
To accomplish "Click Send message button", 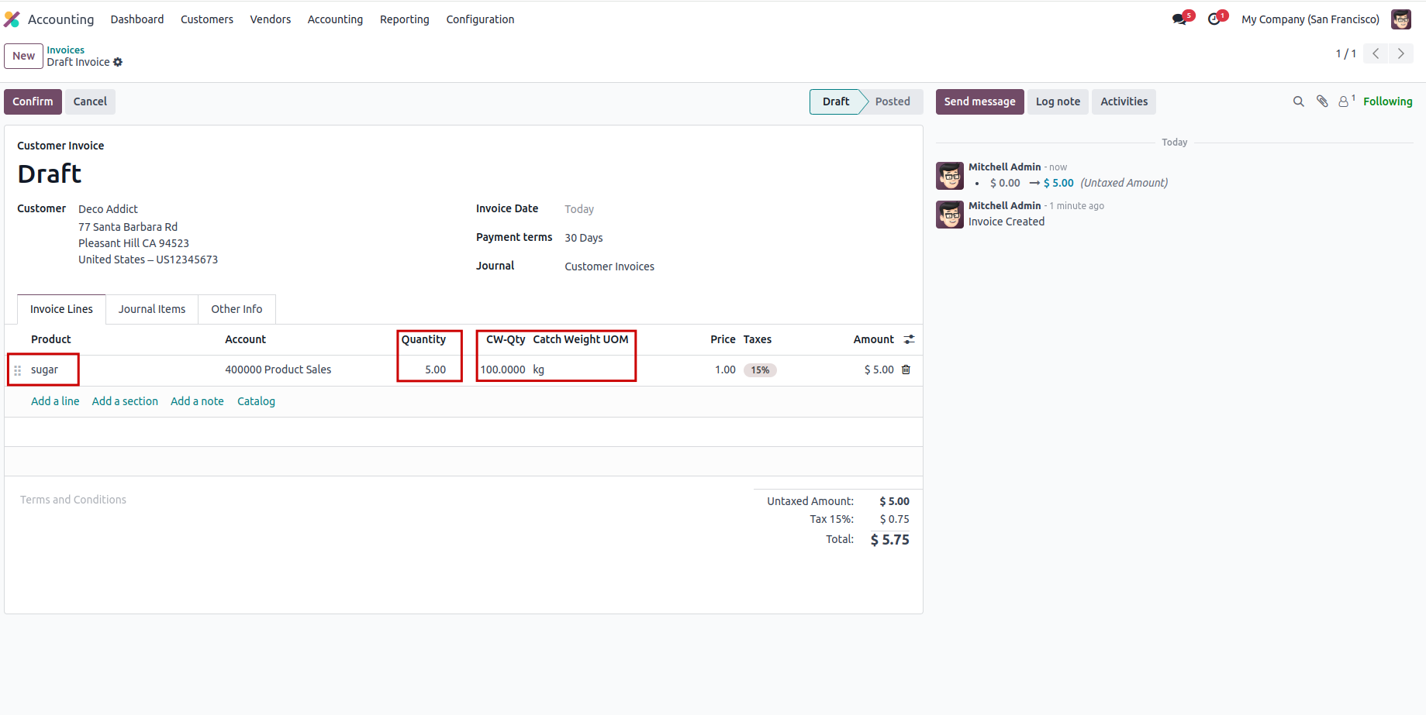I will 979,101.
